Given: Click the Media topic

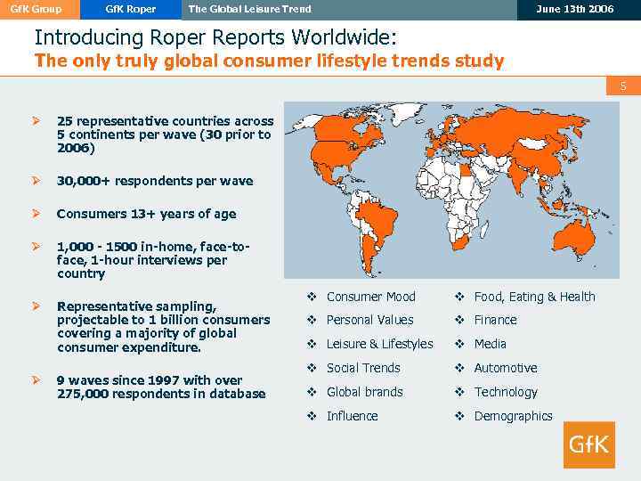Looking at the screenshot, I should tap(491, 344).
